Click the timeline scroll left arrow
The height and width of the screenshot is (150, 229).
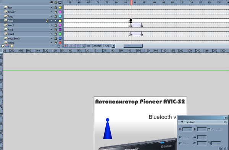click(x=113, y=46)
